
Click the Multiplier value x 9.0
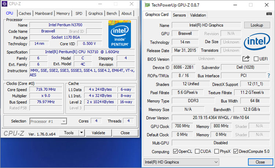(x=46, y=96)
